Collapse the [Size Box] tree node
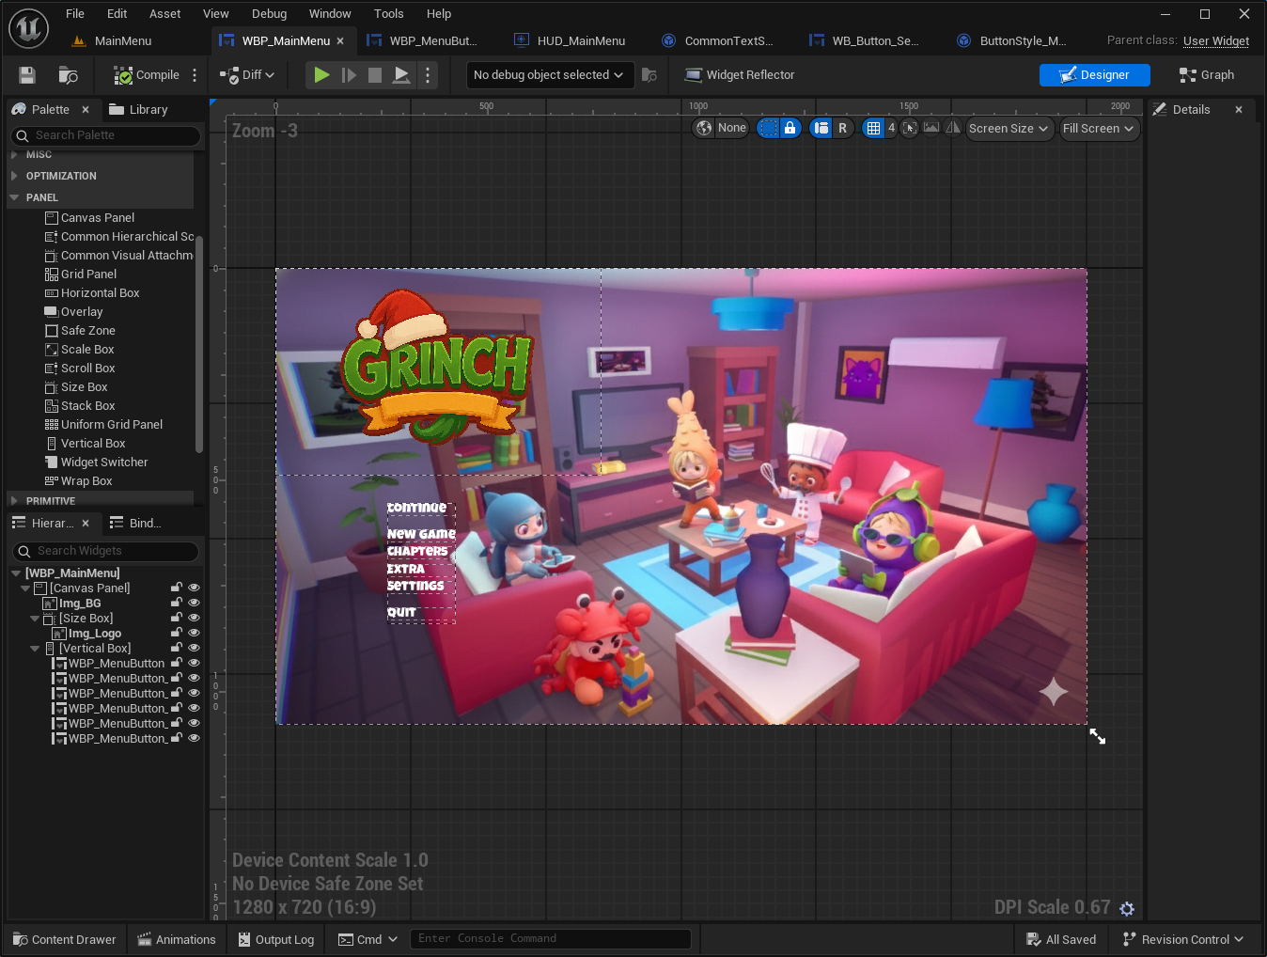This screenshot has height=957, width=1267. click(x=35, y=619)
